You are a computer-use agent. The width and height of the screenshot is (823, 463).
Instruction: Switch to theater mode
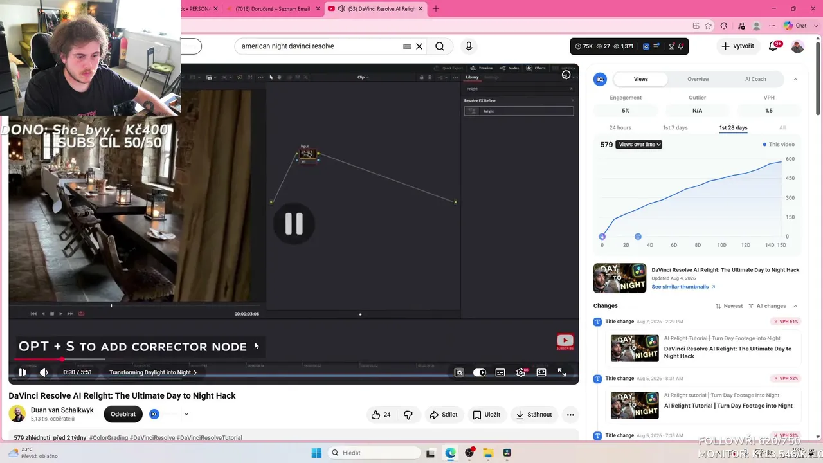(x=541, y=372)
